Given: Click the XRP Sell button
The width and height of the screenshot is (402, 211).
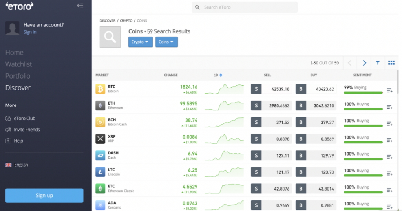Looking at the screenshot, I should point(256,139).
